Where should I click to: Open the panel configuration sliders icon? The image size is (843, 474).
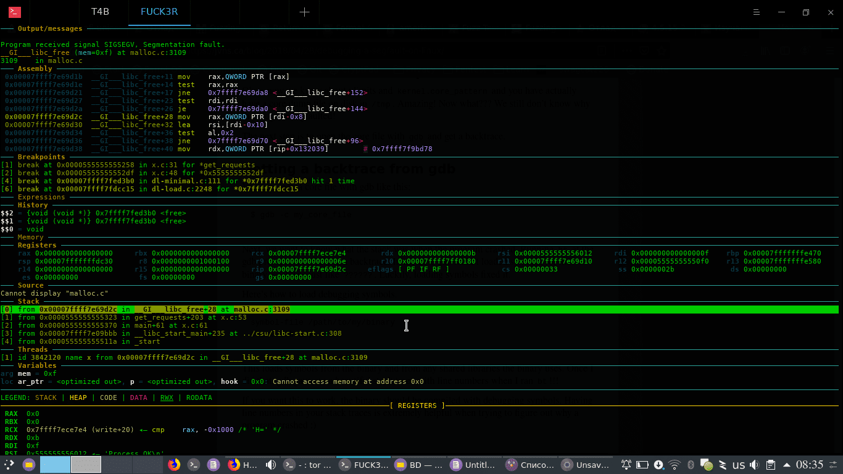[833, 465]
